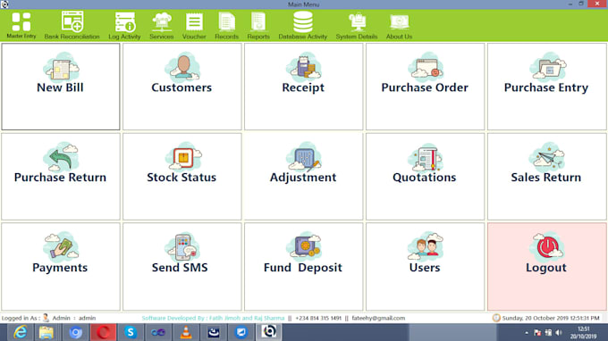Open the Send SMS tile
Viewport: 608px width, 341px height.
[182, 266]
